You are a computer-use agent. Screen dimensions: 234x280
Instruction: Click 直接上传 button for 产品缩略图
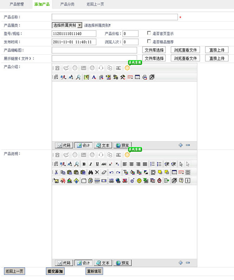[217, 50]
